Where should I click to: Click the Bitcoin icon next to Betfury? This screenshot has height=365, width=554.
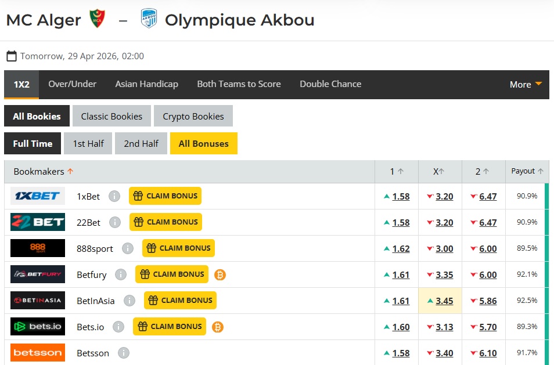pyautogui.click(x=220, y=274)
